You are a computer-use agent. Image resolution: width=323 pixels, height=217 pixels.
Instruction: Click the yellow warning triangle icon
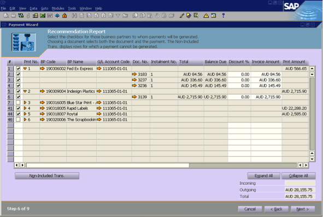[x=206, y=15]
